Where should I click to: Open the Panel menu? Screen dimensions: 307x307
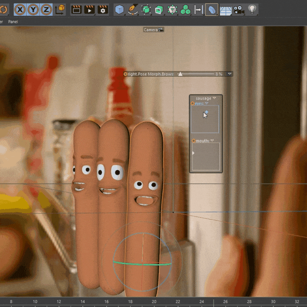tap(13, 22)
